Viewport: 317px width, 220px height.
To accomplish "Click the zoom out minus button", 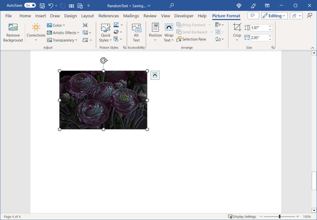I will point(261,217).
